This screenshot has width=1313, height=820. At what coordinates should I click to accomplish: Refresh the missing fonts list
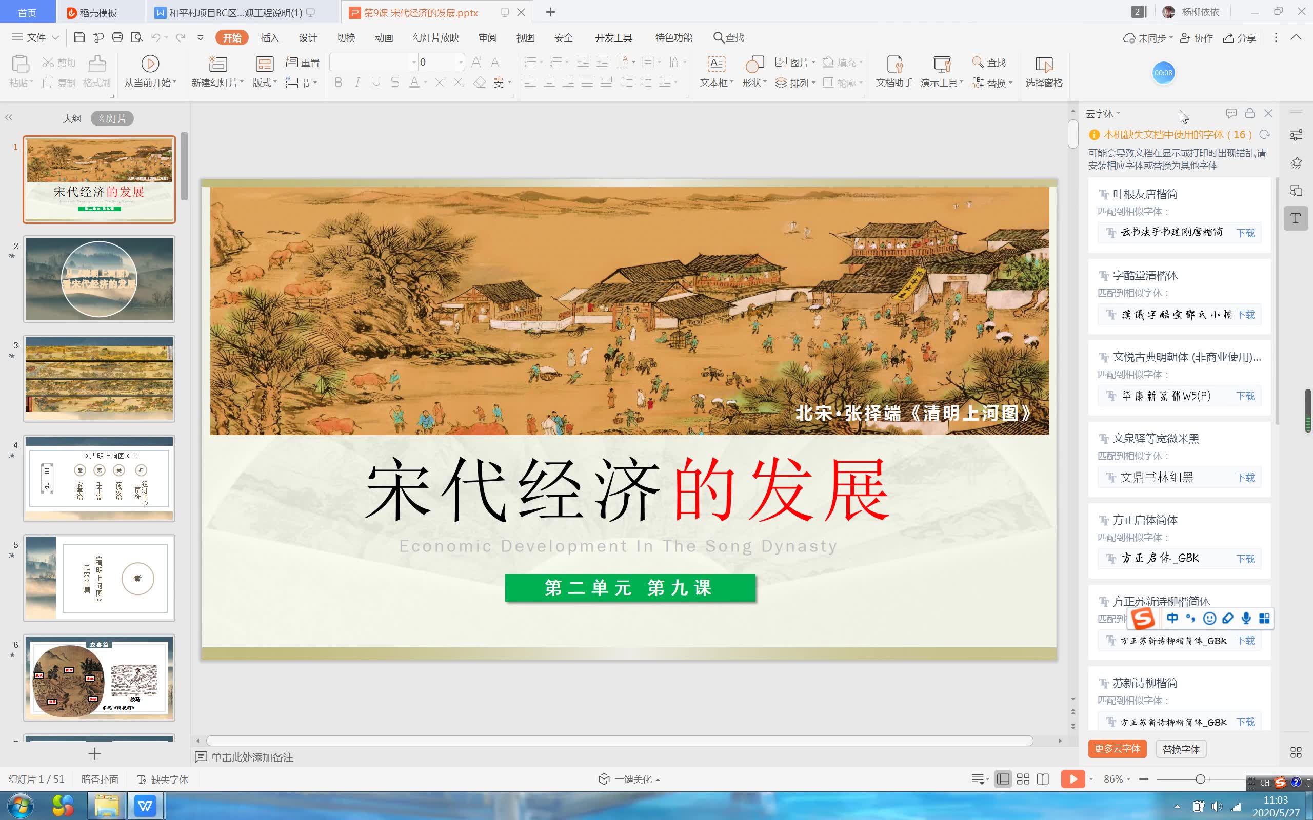[1264, 134]
